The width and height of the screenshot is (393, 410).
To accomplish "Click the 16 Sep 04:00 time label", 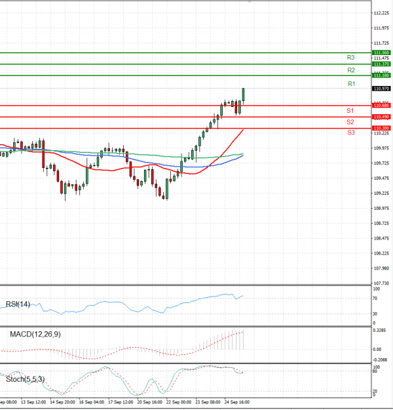I will pos(92,402).
